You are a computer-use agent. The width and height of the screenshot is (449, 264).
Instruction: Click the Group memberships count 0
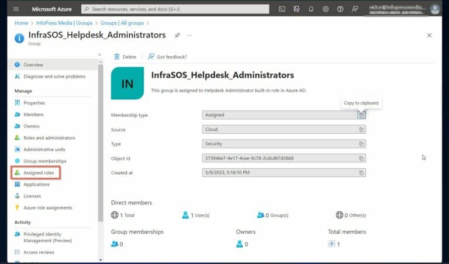(x=117, y=244)
